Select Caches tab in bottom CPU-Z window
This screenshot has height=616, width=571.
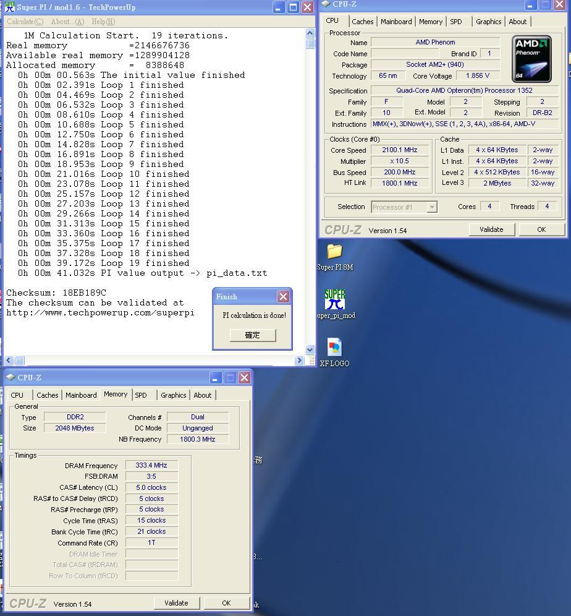coord(47,395)
